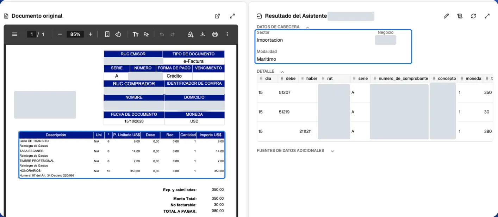This screenshot has width=498, height=217.
Task: Select the 'dia' column header
Action: coord(268,79)
